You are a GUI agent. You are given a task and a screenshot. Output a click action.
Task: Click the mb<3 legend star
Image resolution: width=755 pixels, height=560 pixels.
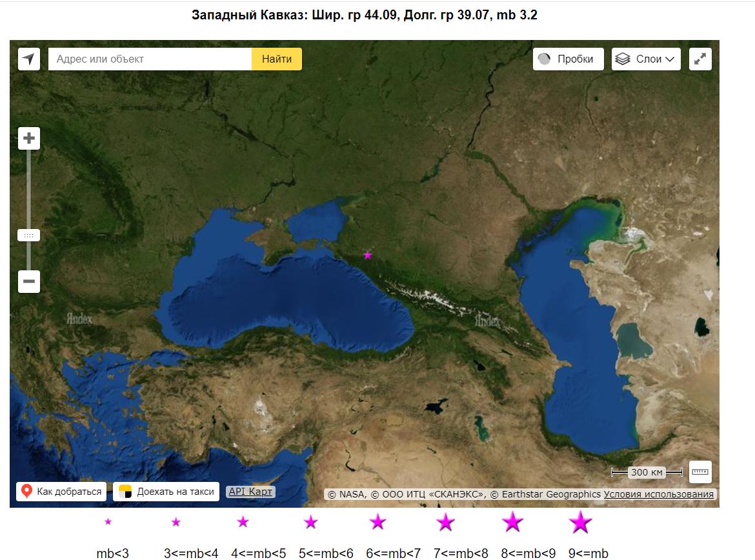[x=108, y=522]
